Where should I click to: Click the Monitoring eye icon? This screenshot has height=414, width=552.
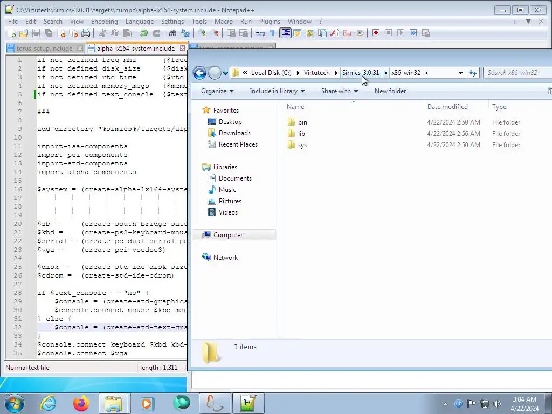(x=360, y=33)
